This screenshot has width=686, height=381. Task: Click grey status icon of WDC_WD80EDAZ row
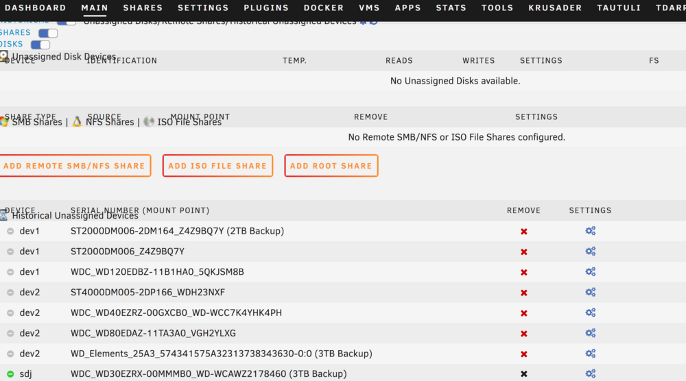coord(10,333)
